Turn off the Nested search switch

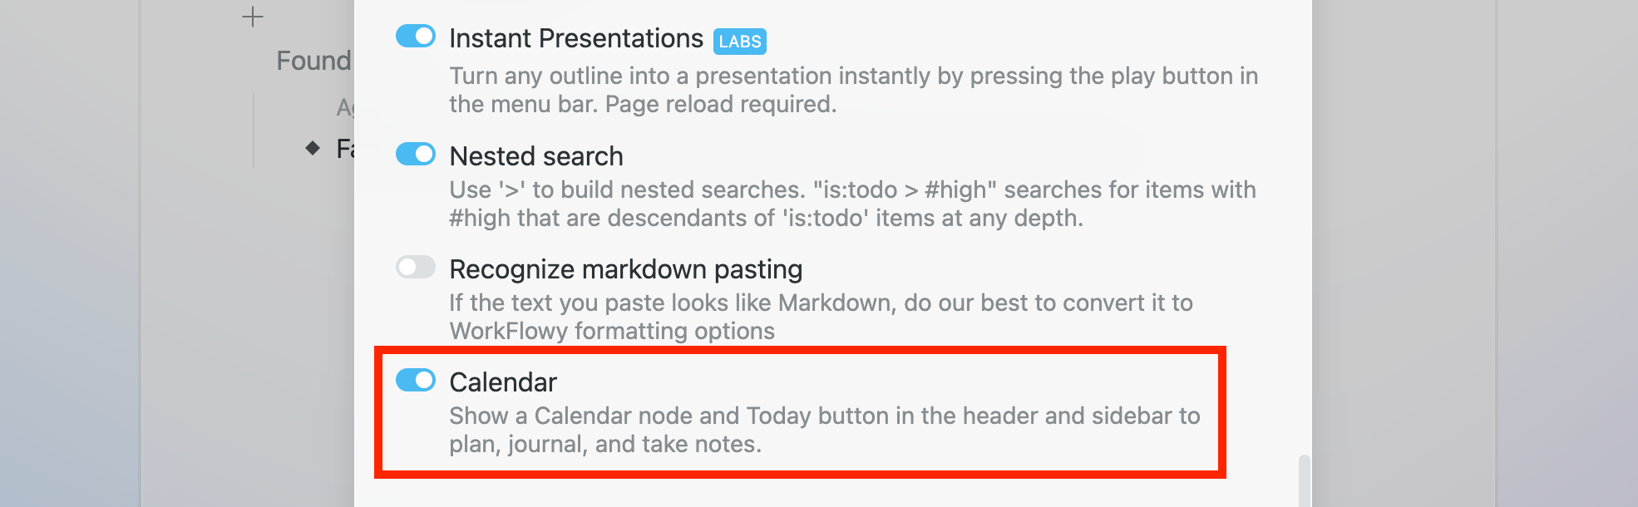click(x=416, y=155)
